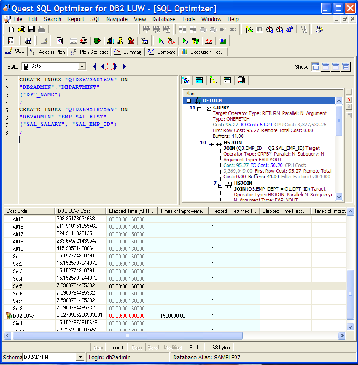Collapse the RETURN node in the plan tree
Viewport: 358px width, 365px height.
click(189, 101)
